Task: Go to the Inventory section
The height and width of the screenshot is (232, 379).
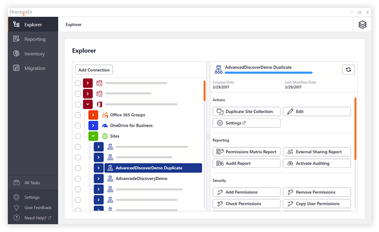Action: (x=33, y=53)
